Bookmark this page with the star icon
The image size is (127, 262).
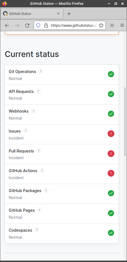coord(101,25)
